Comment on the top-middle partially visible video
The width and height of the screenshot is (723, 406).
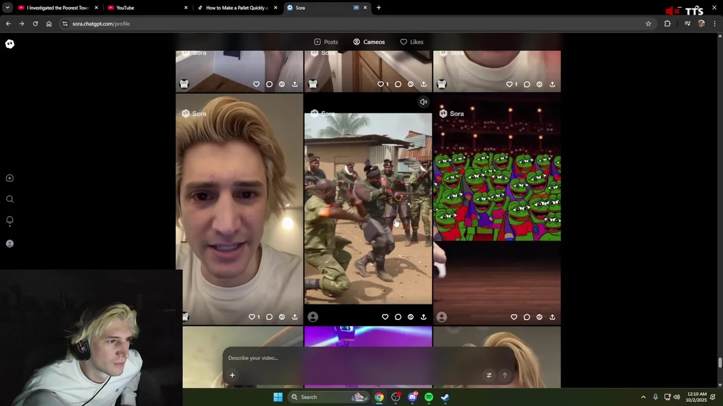point(398,84)
